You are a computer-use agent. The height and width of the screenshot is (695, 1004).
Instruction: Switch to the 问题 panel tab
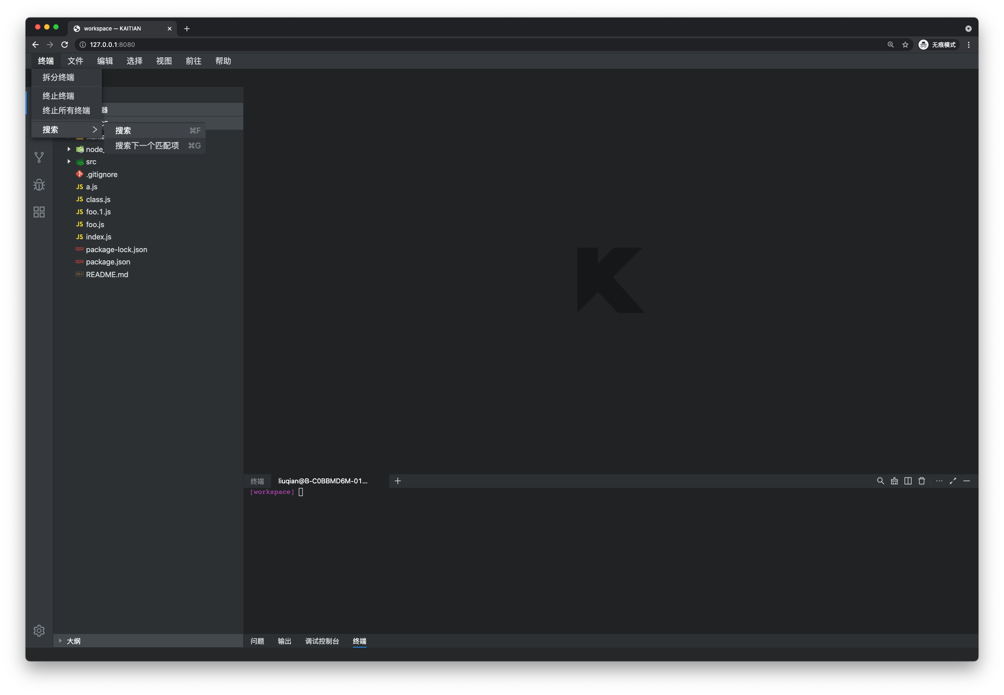[x=257, y=641]
